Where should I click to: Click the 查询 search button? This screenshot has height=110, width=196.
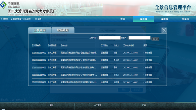[x=155, y=39]
